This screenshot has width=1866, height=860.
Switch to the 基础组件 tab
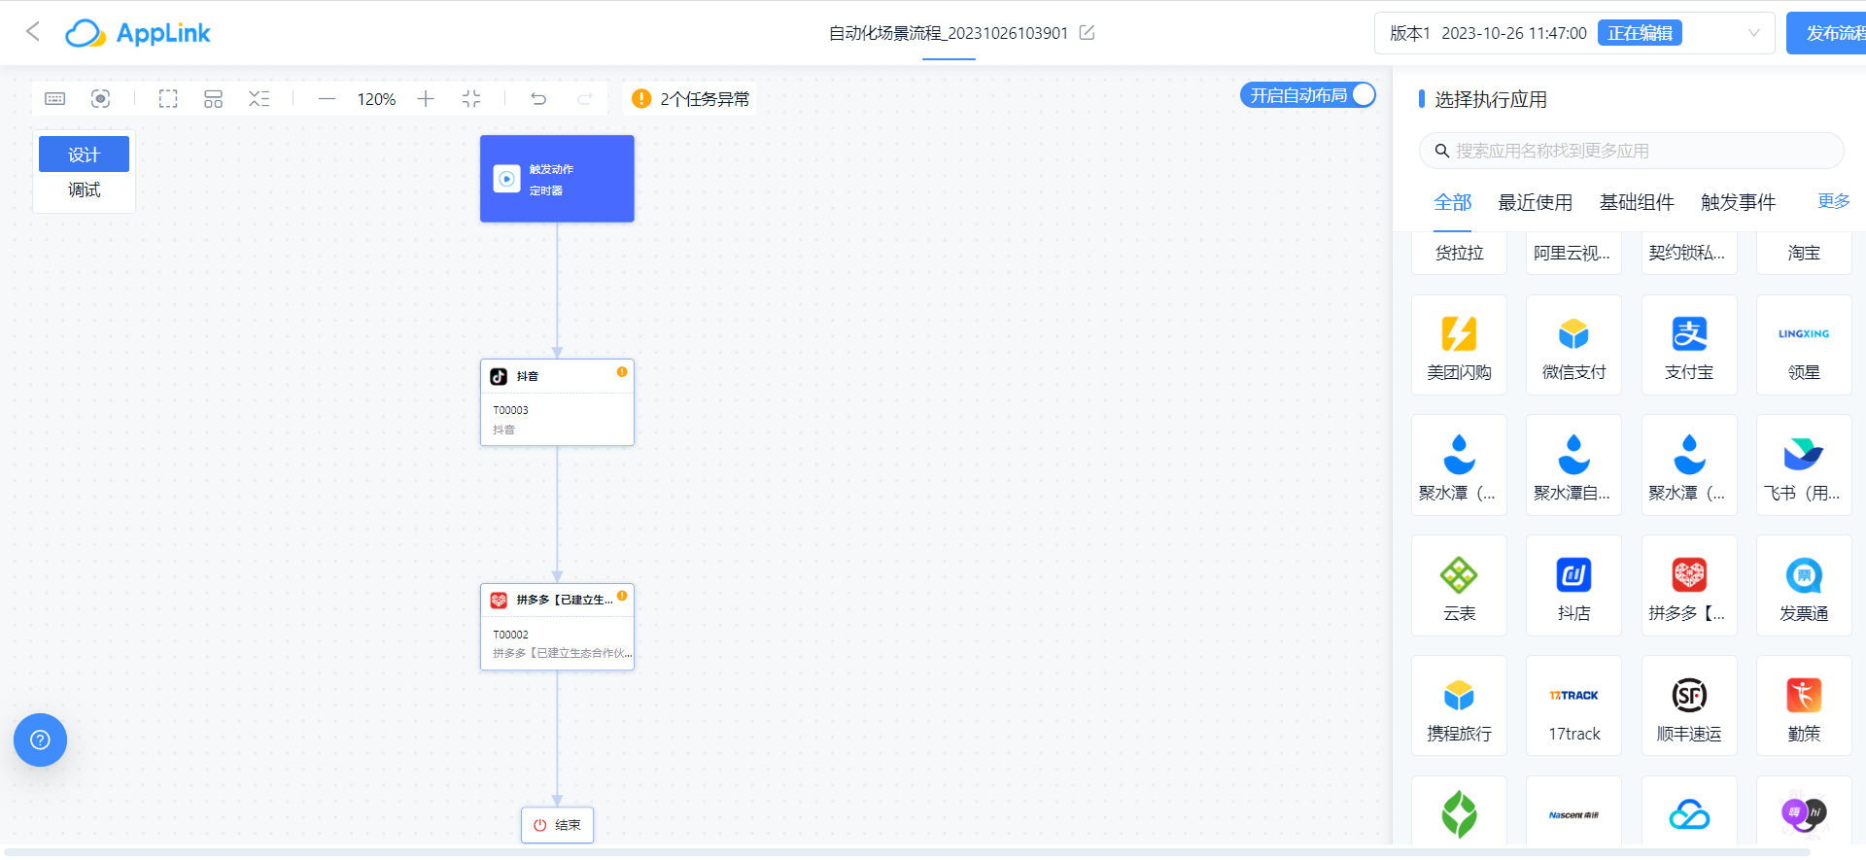coord(1637,202)
